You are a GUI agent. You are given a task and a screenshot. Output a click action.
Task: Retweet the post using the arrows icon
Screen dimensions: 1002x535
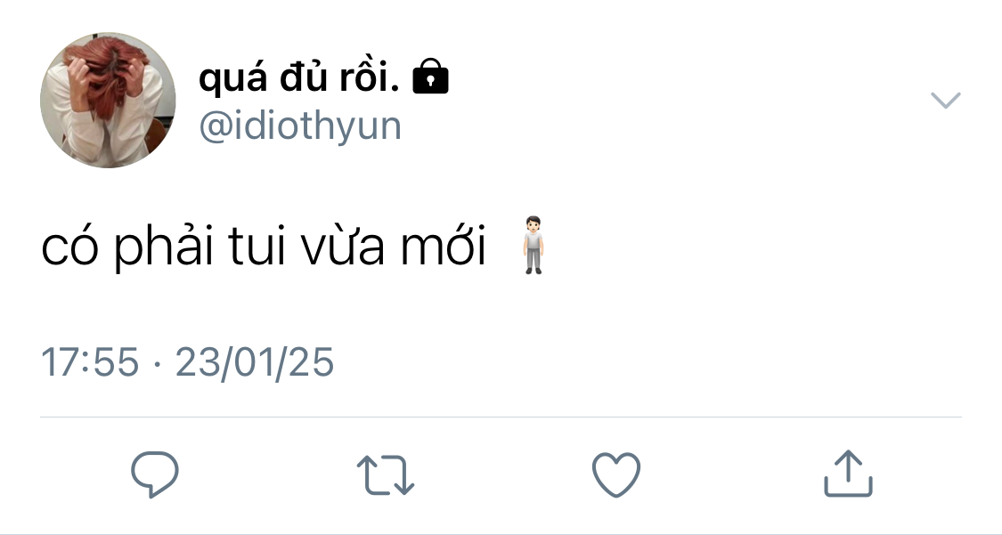(x=386, y=474)
